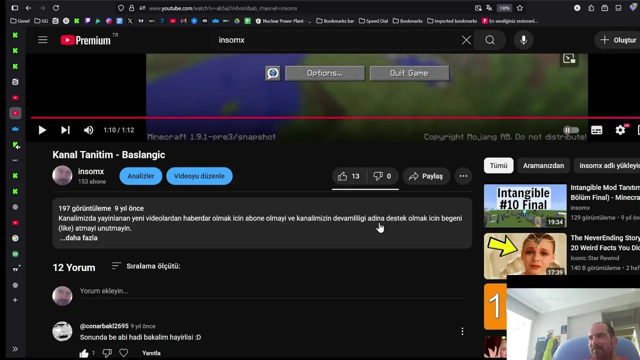Open the Sıralama ölçütü sort dropdown

tap(146, 266)
